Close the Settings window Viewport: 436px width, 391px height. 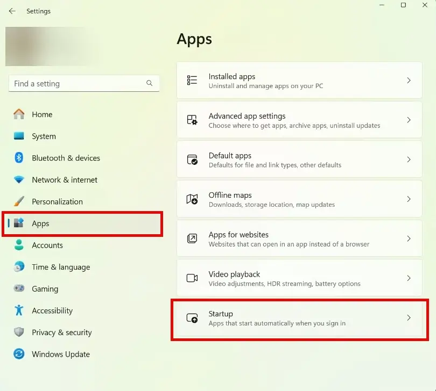(425, 5)
